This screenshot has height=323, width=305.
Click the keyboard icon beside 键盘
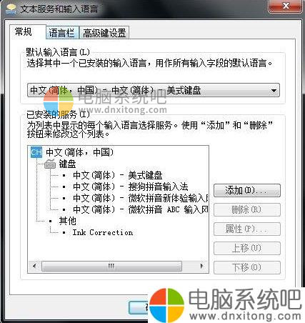pos(50,164)
